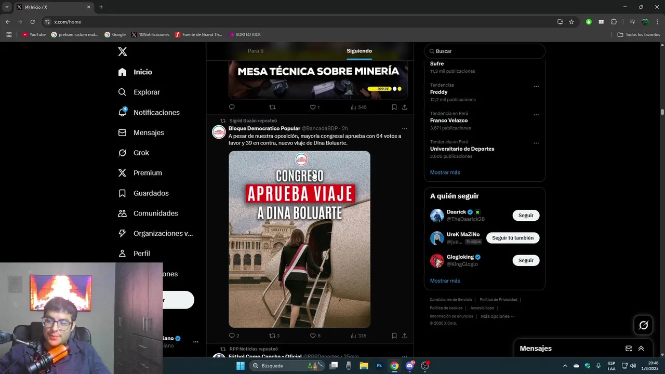Bookmark the Bloque Democratico Popular post

click(394, 336)
